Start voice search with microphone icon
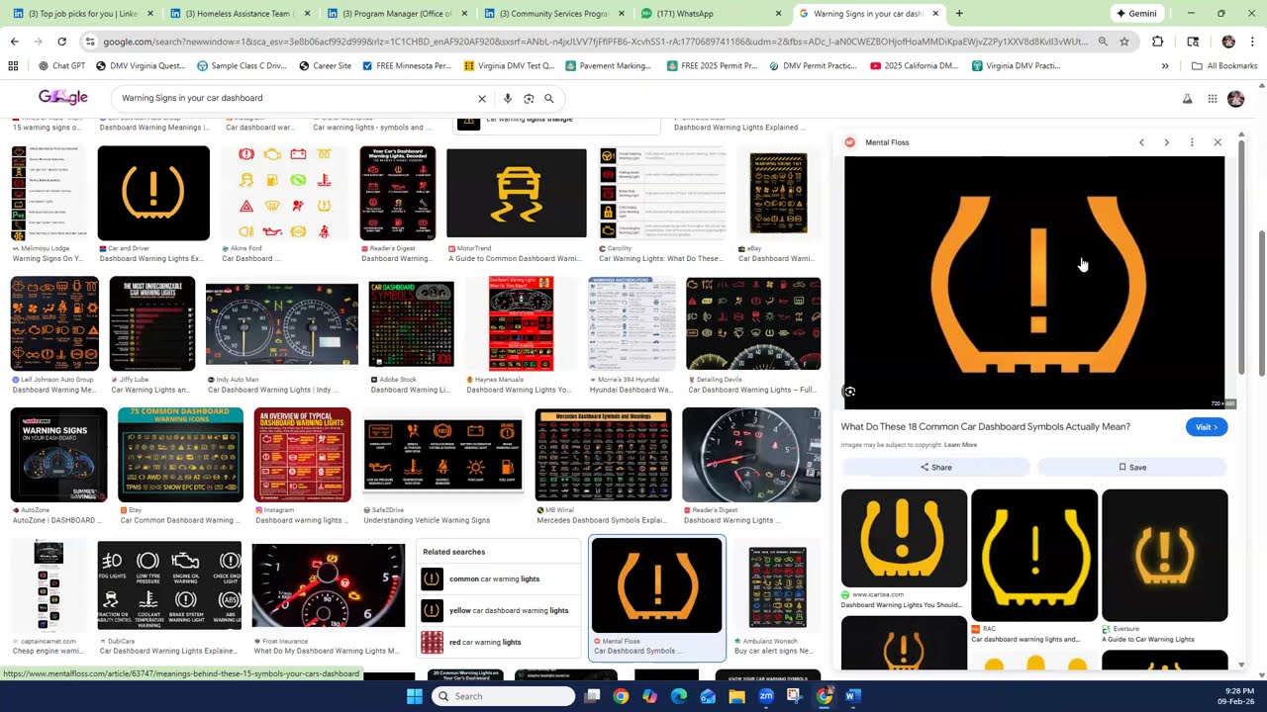The height and width of the screenshot is (712, 1267). tap(508, 99)
